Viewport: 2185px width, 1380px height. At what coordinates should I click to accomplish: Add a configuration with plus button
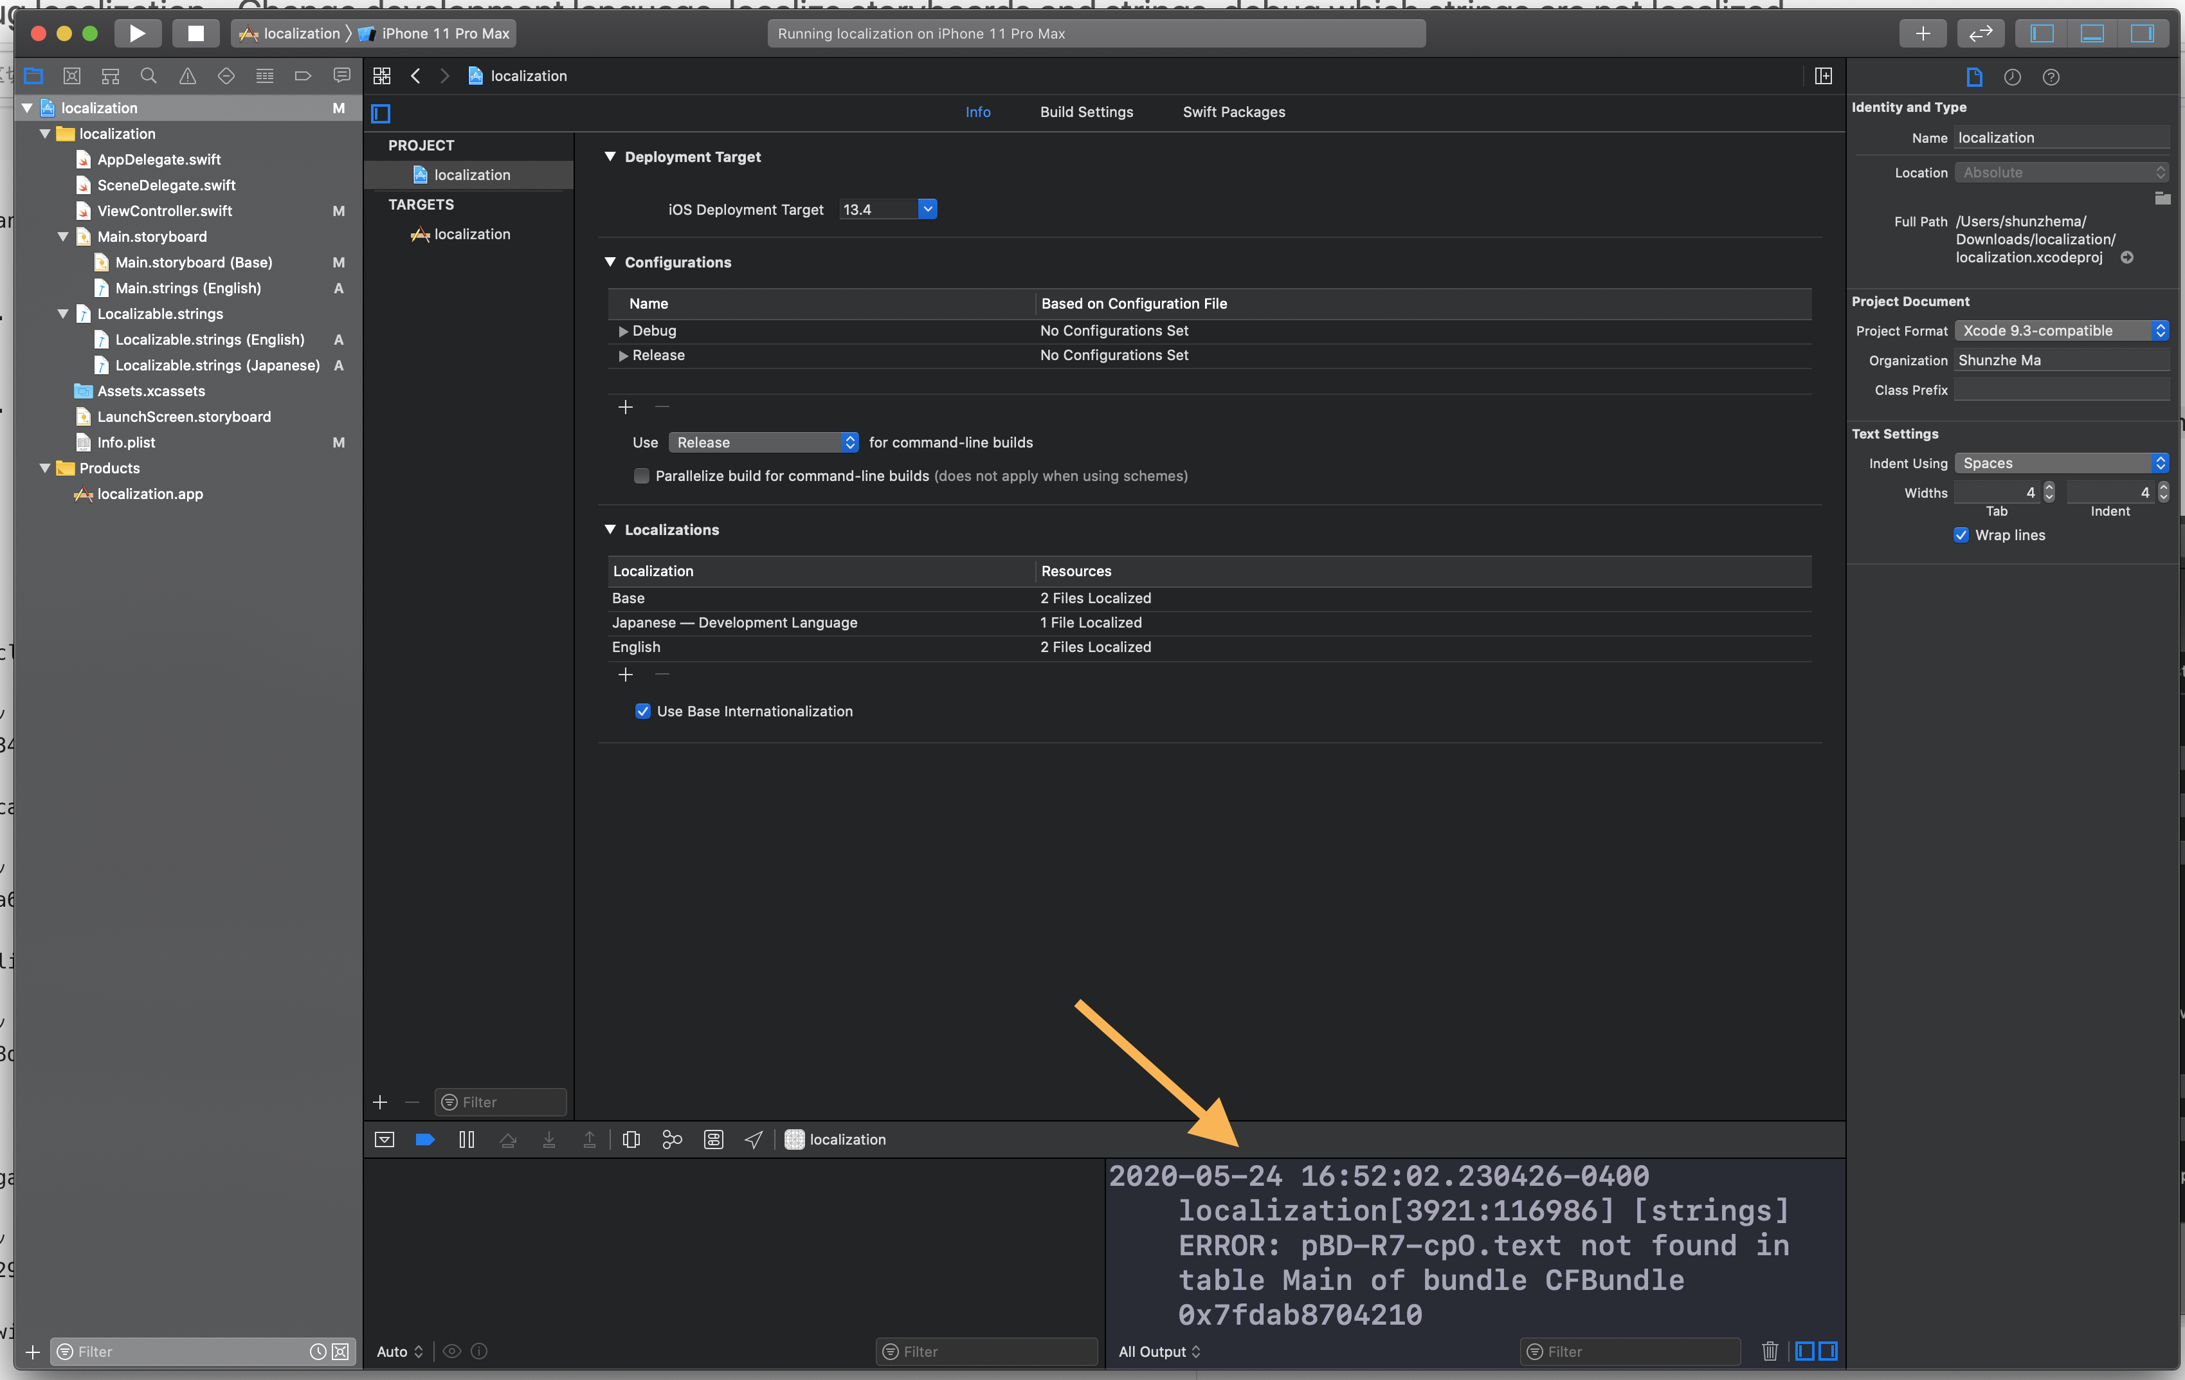click(x=625, y=408)
